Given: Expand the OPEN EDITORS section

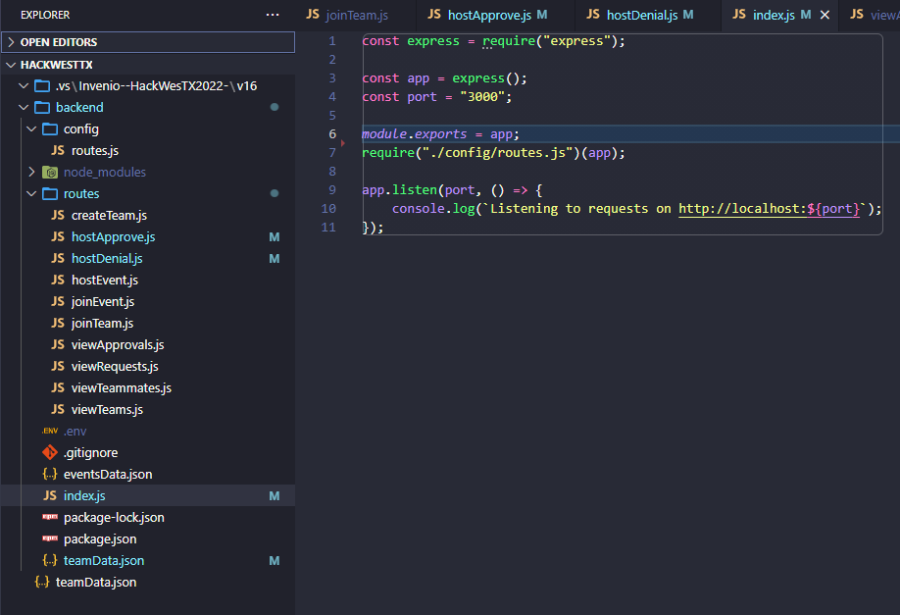Looking at the screenshot, I should pos(148,42).
